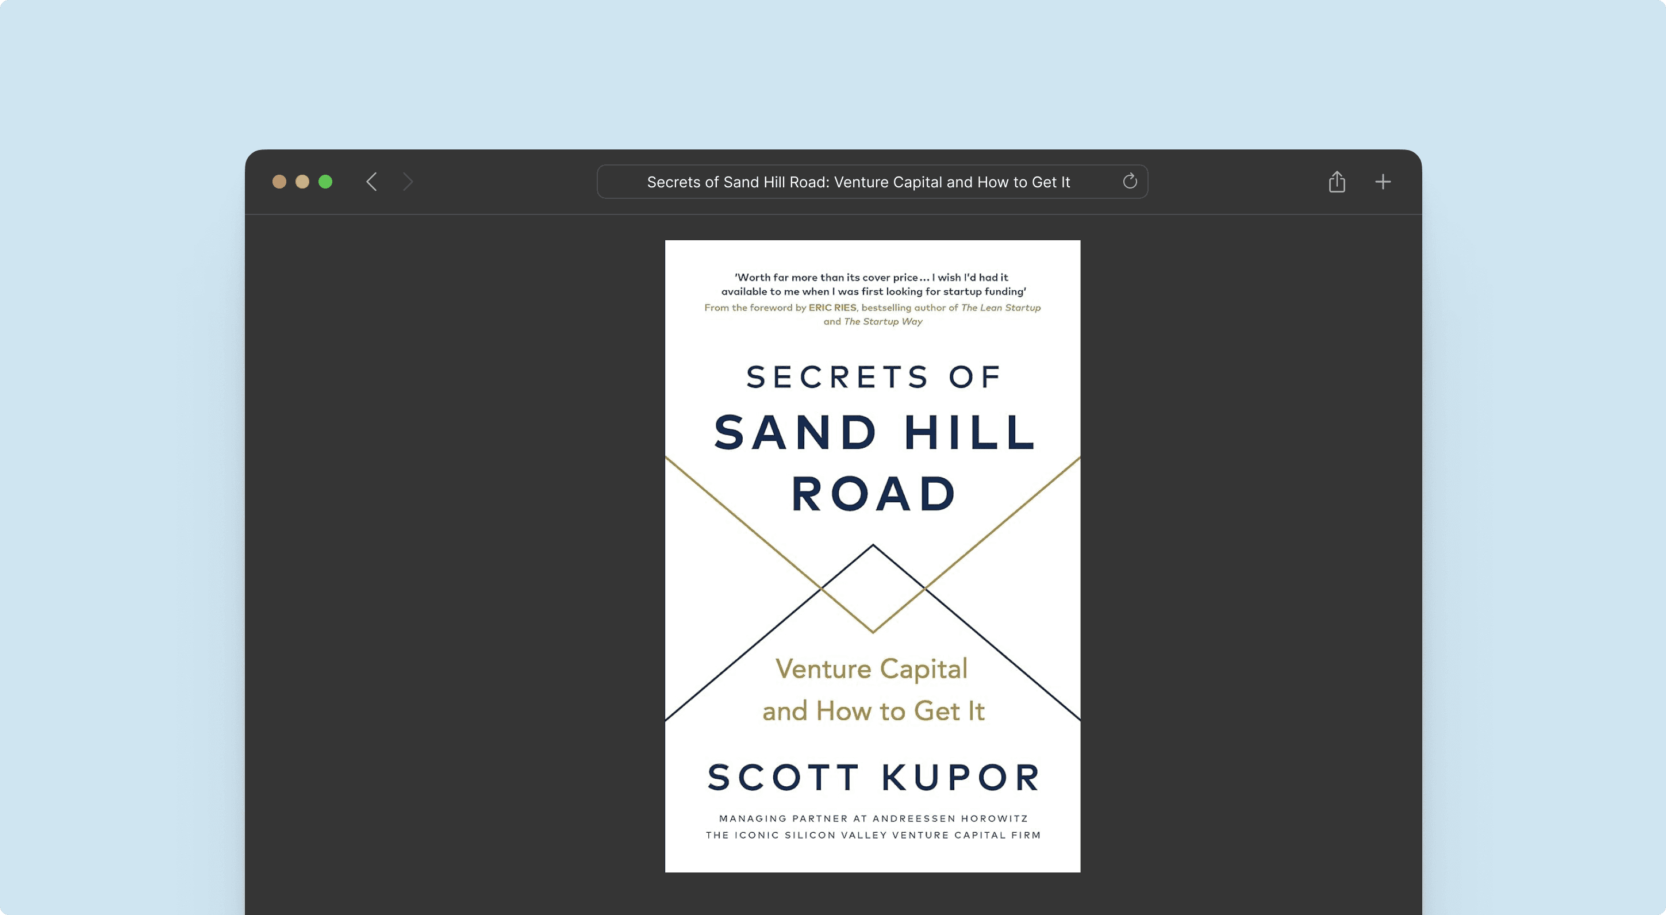Click the 'ERIC RIES' name in the foreword line
This screenshot has width=1666, height=915.
(x=832, y=308)
